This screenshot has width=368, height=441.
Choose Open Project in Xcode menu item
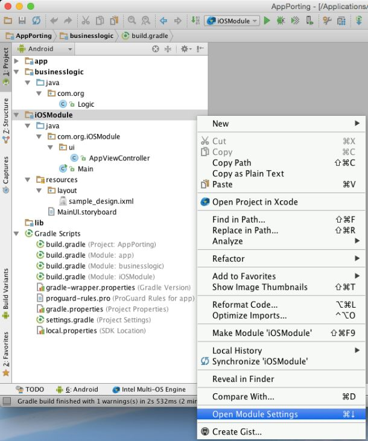coord(255,202)
